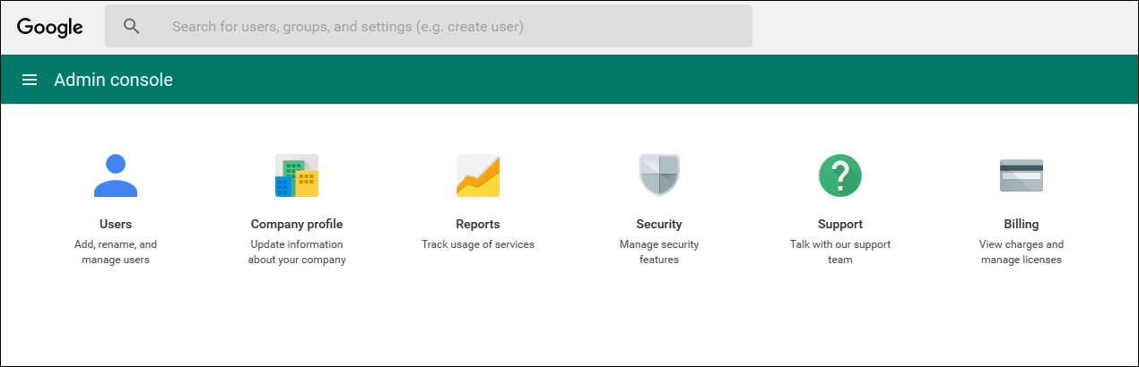Click 'View charges and manage licenses' text
The image size is (1139, 367).
[x=1022, y=252]
